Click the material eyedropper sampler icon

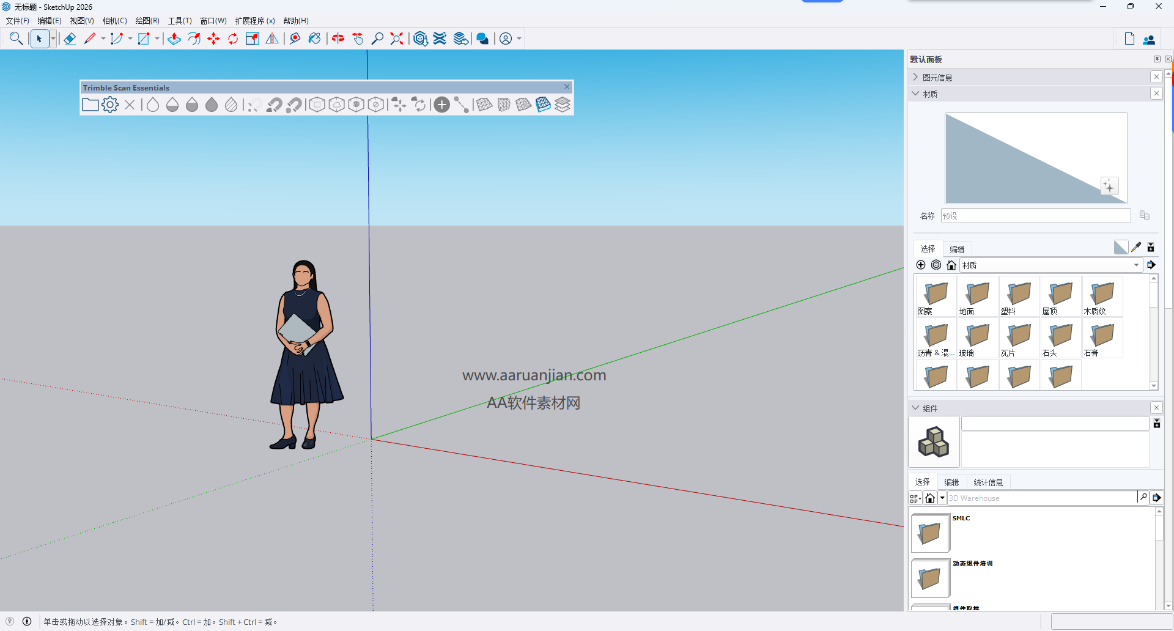click(x=1137, y=247)
